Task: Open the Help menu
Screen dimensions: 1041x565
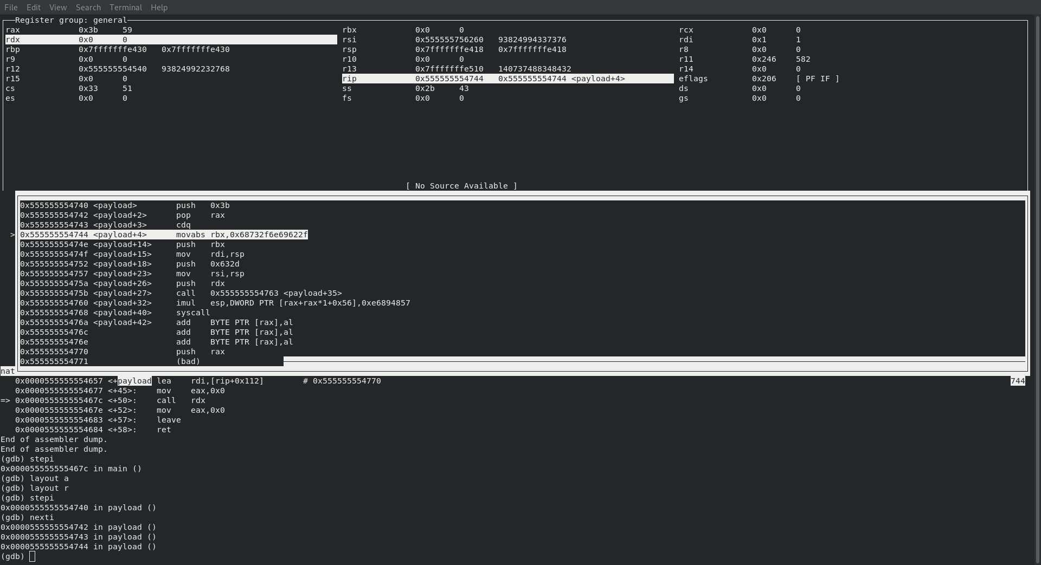Action: (159, 8)
